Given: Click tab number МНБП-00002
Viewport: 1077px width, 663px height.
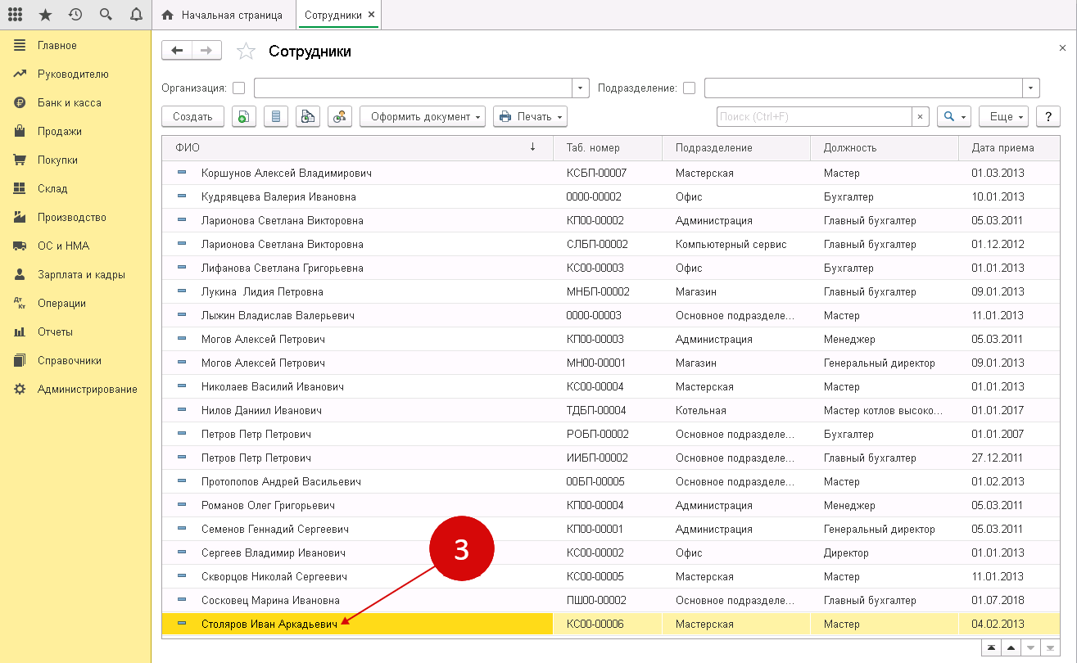Looking at the screenshot, I should (598, 291).
